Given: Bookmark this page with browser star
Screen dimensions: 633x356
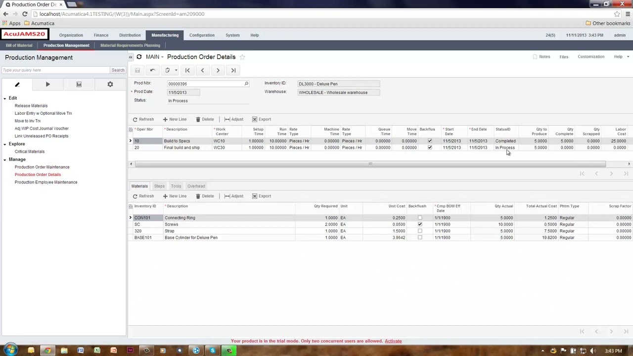Looking at the screenshot, I should (617, 14).
